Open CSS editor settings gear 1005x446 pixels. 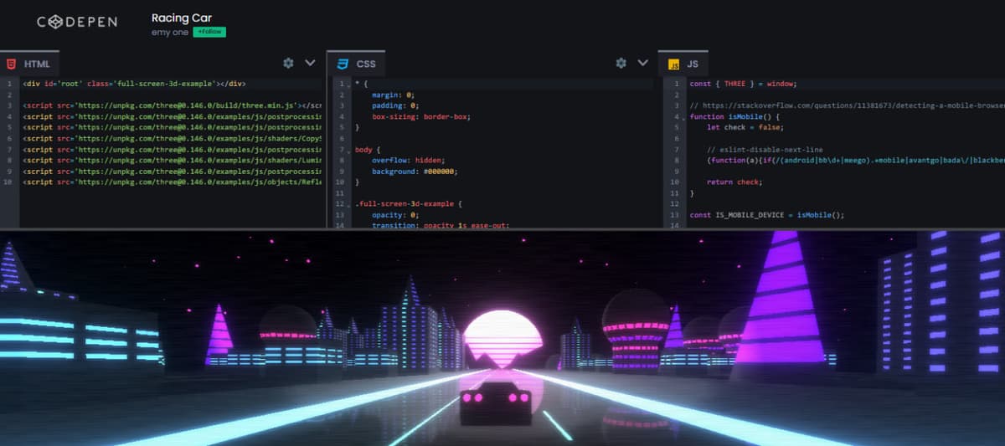[621, 63]
